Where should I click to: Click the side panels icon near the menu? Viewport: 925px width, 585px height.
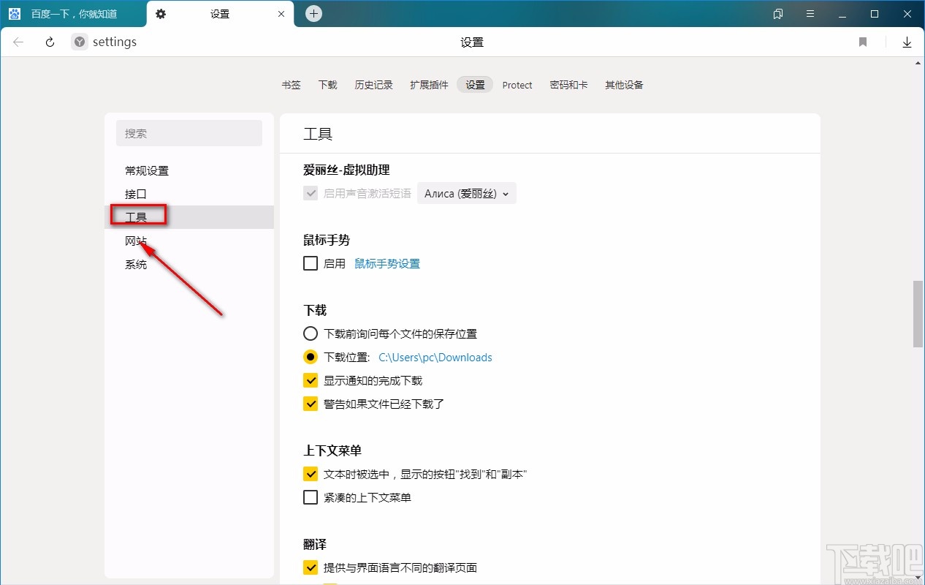[777, 13]
